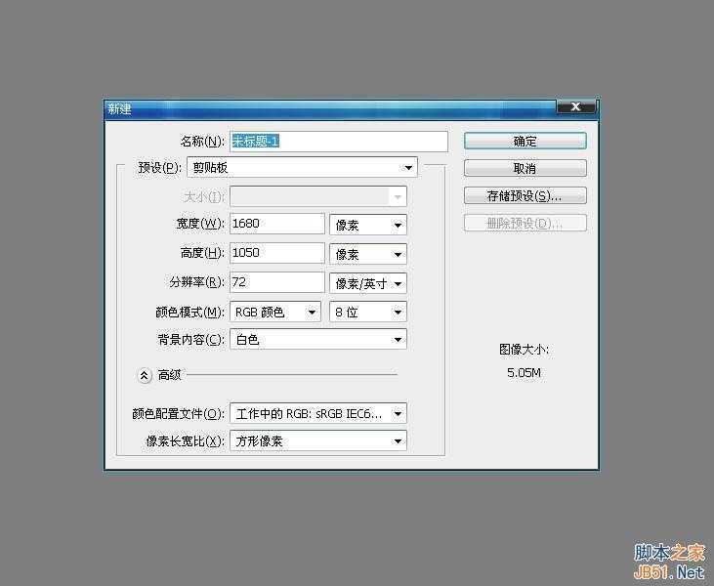Click the 宽度 value field 1680
The image size is (714, 586).
tap(277, 224)
